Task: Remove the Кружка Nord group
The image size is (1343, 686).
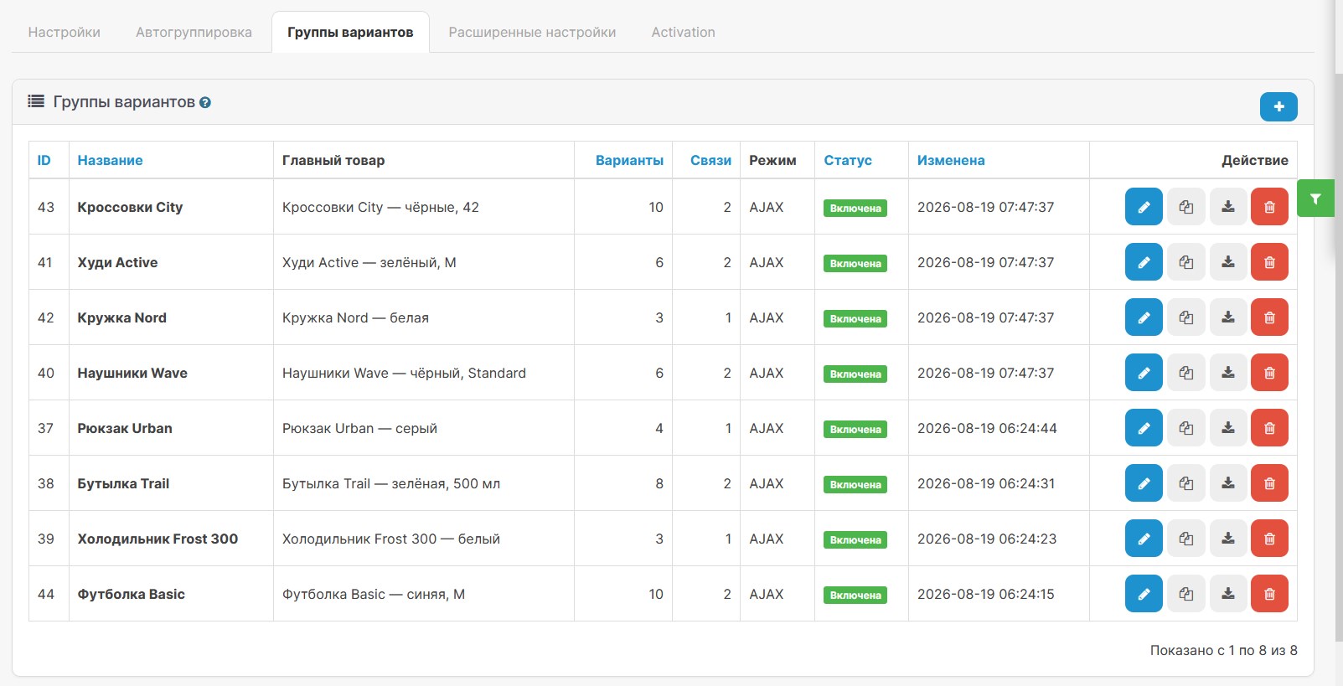Action: coord(1269,317)
